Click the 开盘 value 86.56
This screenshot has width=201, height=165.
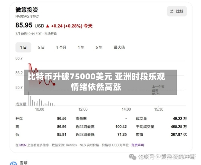click(62, 119)
